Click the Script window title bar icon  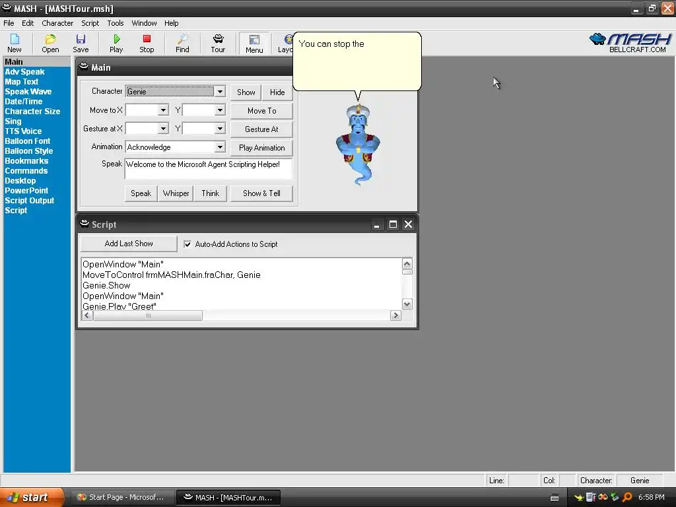(84, 224)
